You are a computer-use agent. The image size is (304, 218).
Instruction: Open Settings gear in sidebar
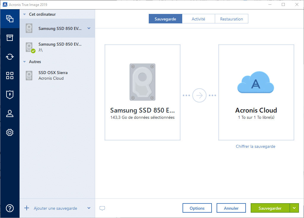click(x=10, y=132)
